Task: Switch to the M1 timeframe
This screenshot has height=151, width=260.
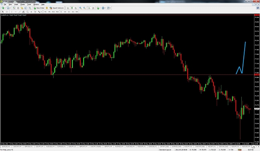Action: pyautogui.click(x=45, y=12)
